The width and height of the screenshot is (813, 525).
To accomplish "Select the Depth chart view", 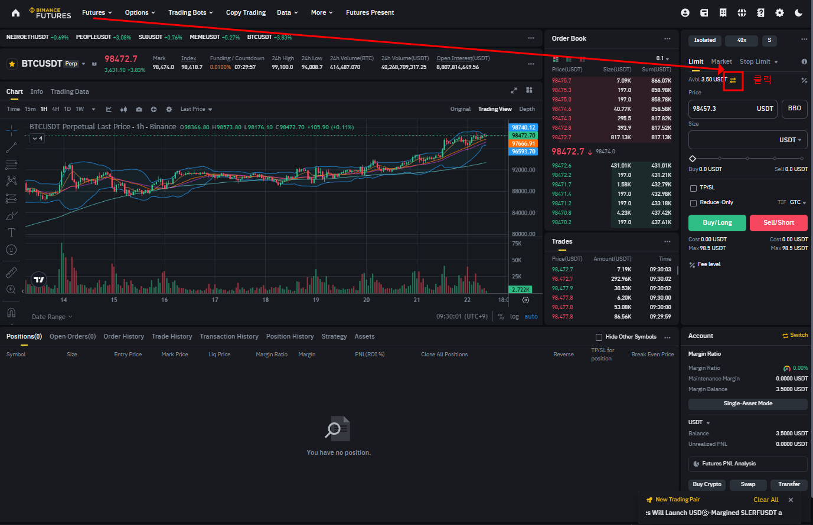I will [527, 109].
